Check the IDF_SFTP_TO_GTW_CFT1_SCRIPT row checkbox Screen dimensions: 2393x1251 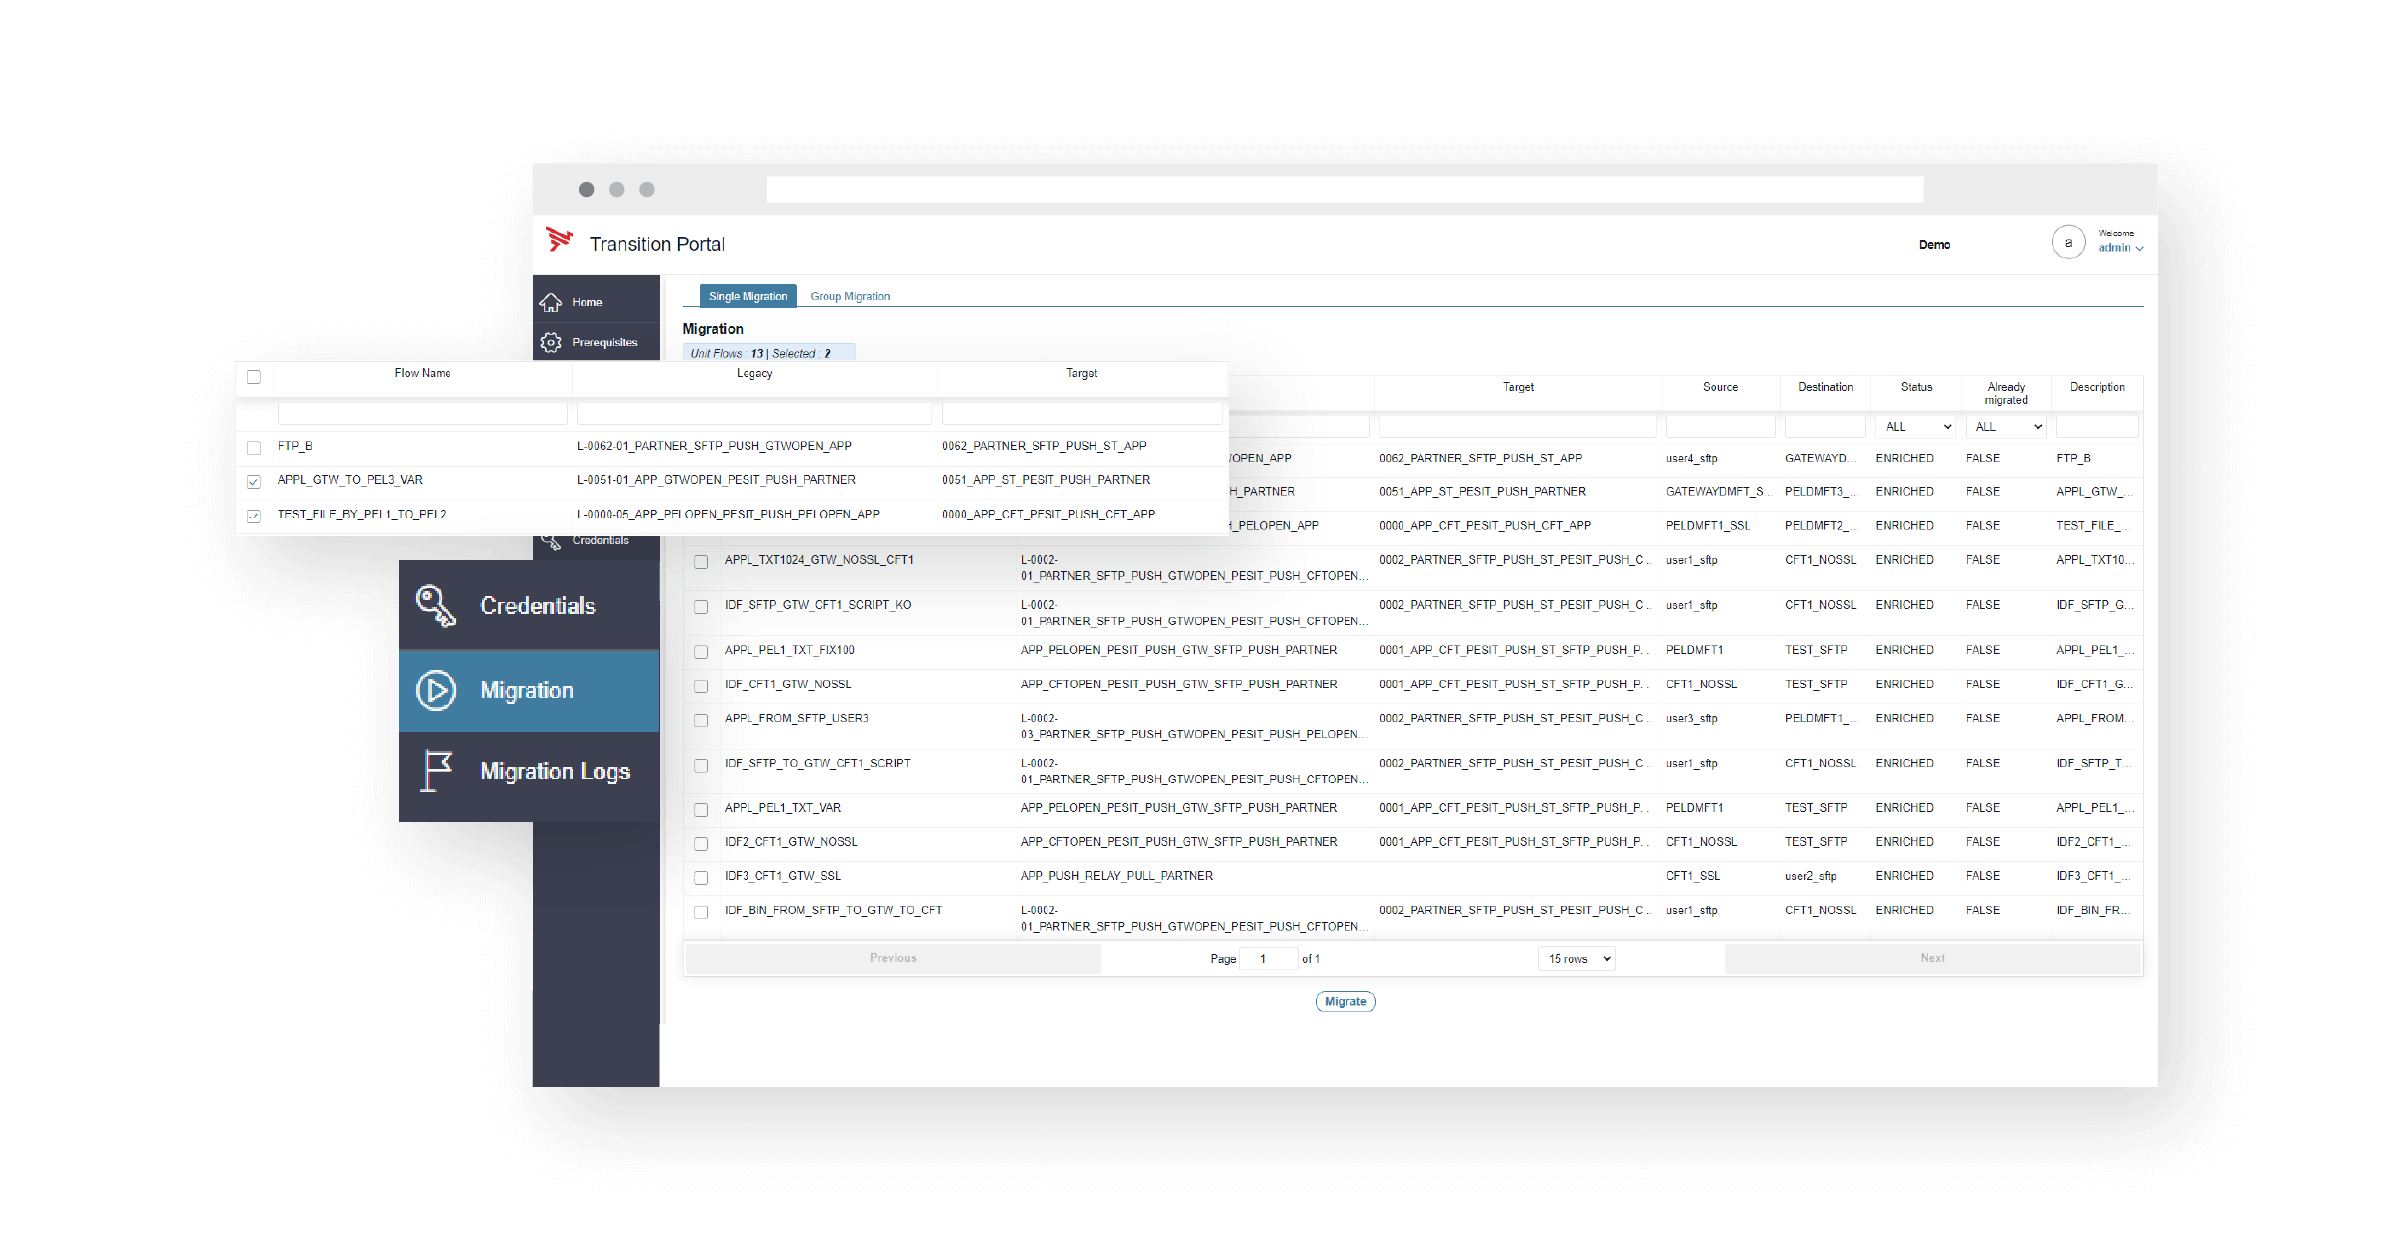(701, 766)
